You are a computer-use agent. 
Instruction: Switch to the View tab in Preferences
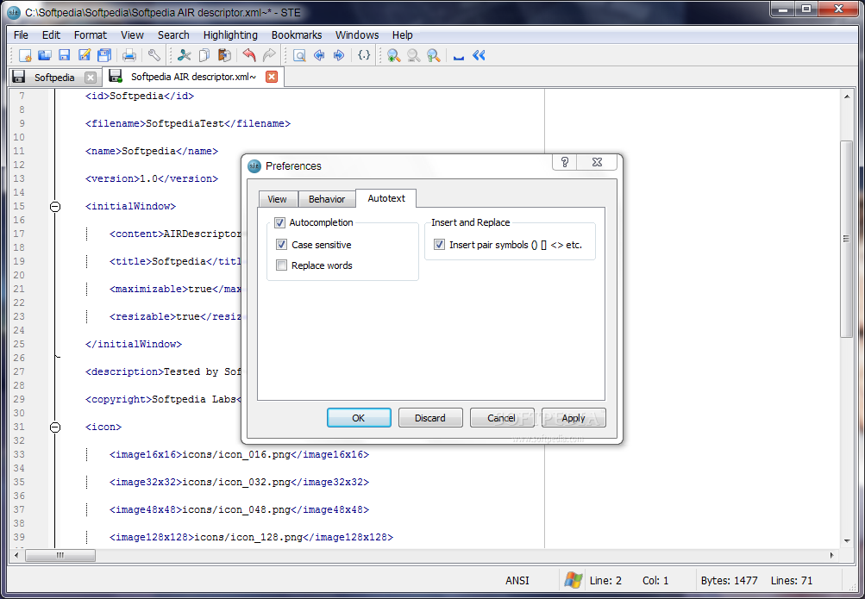point(278,199)
